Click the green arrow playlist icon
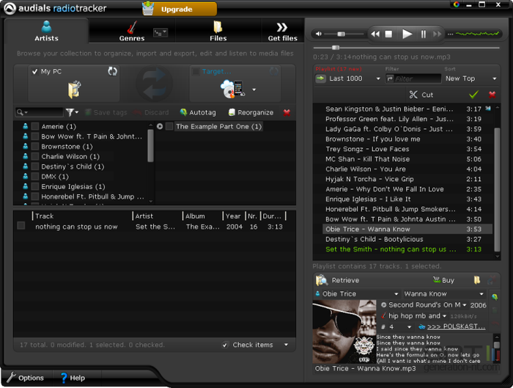The height and width of the screenshot is (388, 513). (321, 78)
